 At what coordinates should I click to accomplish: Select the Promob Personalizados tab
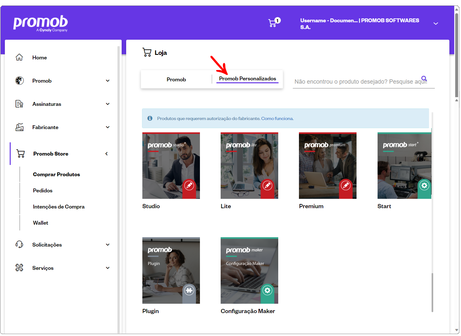pos(247,79)
